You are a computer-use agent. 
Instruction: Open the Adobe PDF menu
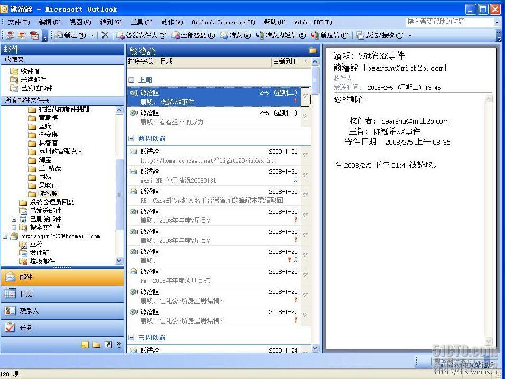click(x=313, y=22)
